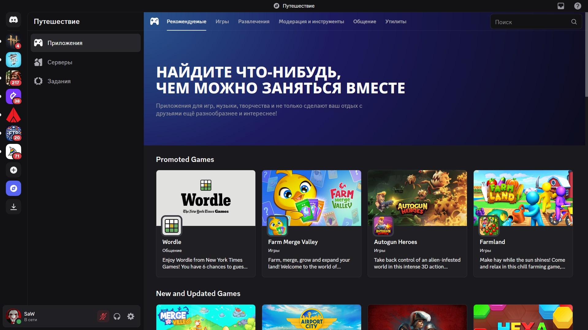Click description 'Take back control of an alien-infested'
Viewport: 588px width, 330px height.
(417, 260)
